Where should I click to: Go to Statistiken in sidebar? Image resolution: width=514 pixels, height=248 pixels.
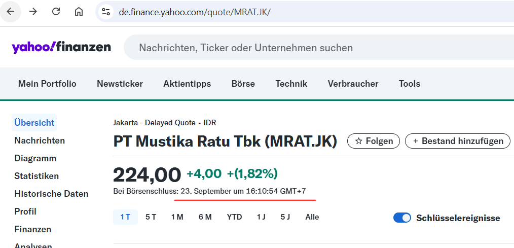36,176
